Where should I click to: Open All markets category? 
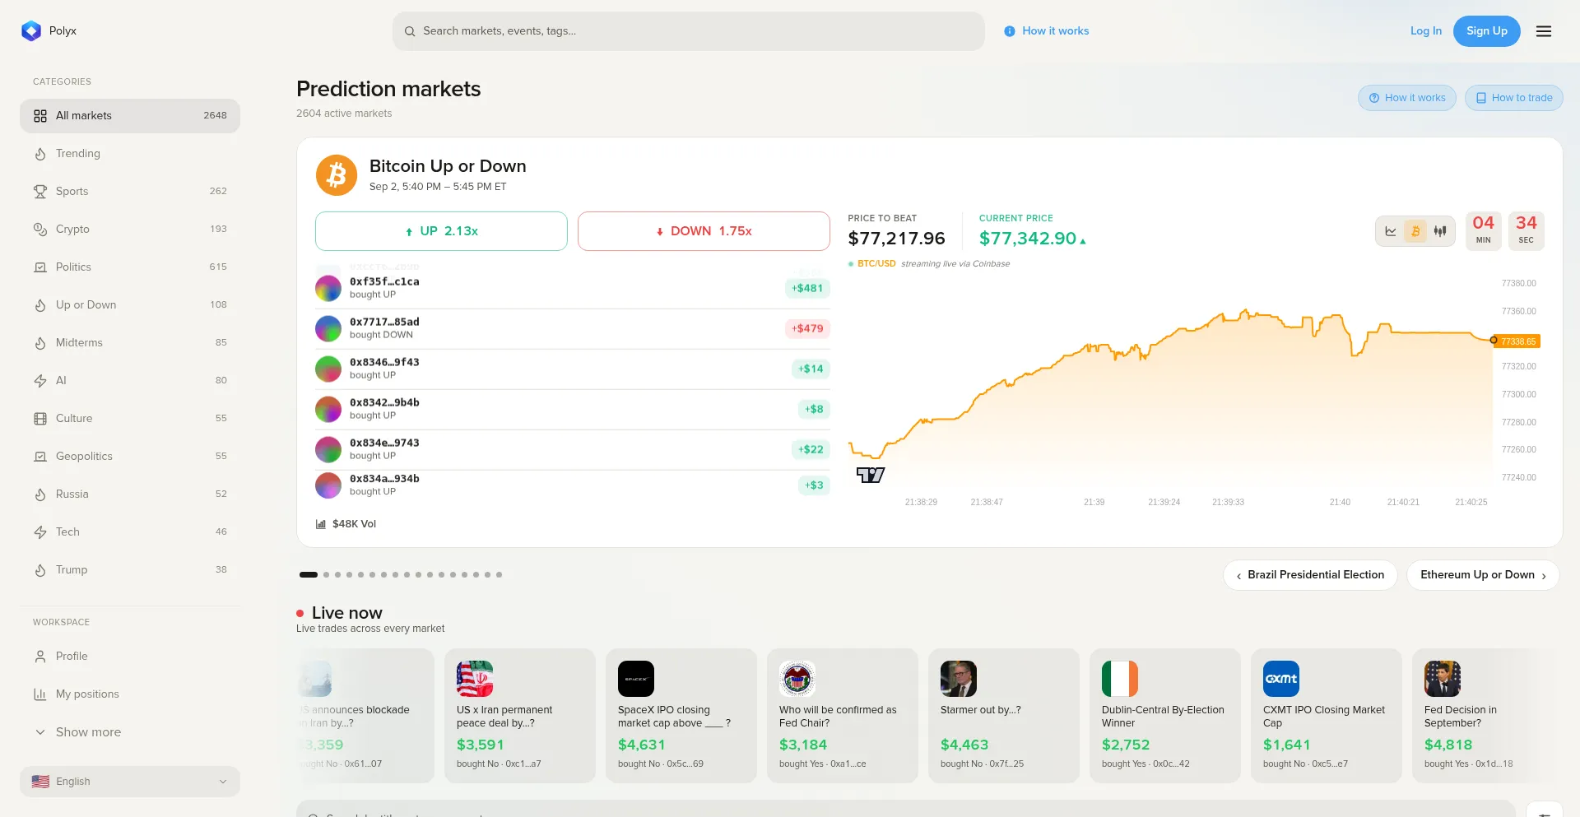(130, 116)
